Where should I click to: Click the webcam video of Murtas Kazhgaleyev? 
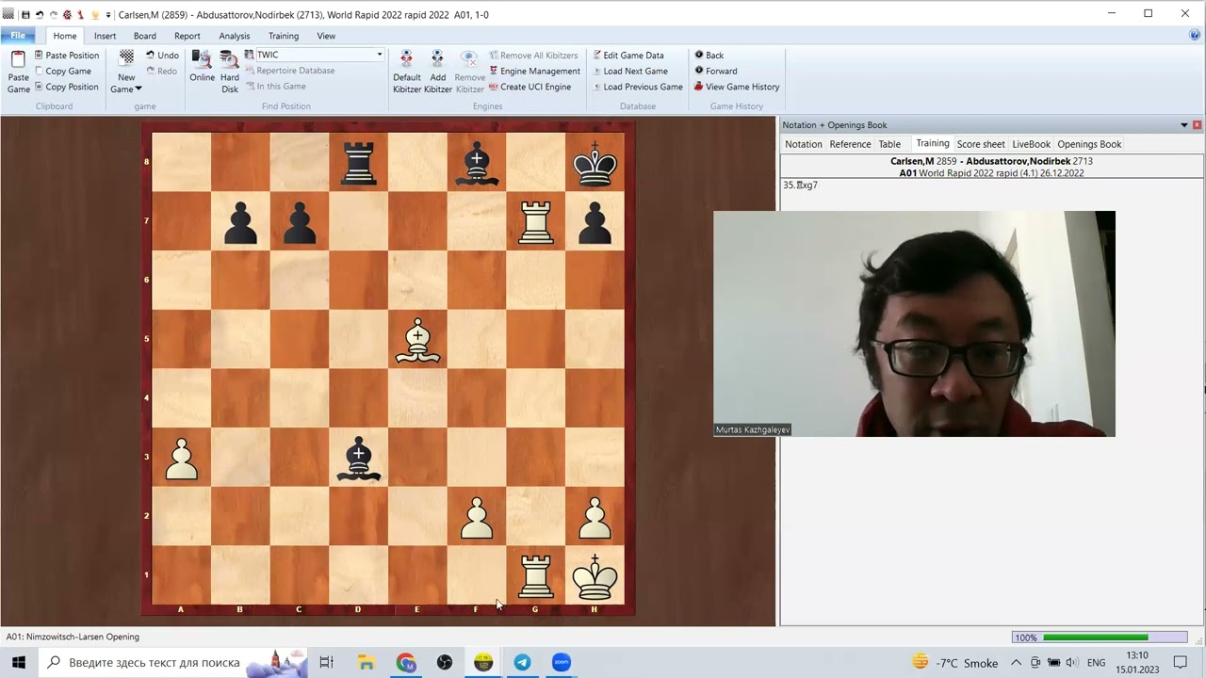914,324
